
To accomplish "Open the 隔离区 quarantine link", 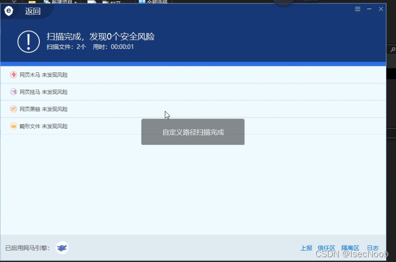I will pyautogui.click(x=350, y=248).
